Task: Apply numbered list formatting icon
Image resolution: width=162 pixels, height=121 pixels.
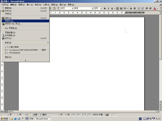Action: pyautogui.click(x=139, y=8)
